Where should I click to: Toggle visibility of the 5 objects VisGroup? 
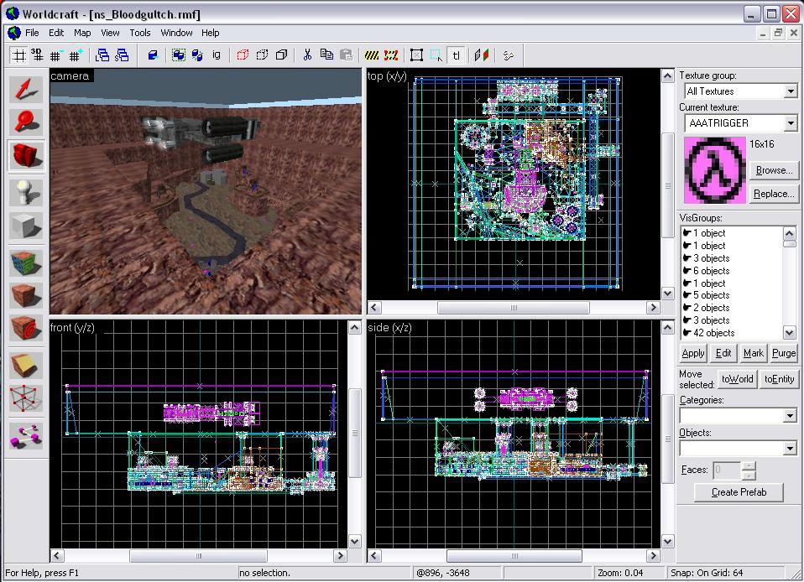point(687,295)
